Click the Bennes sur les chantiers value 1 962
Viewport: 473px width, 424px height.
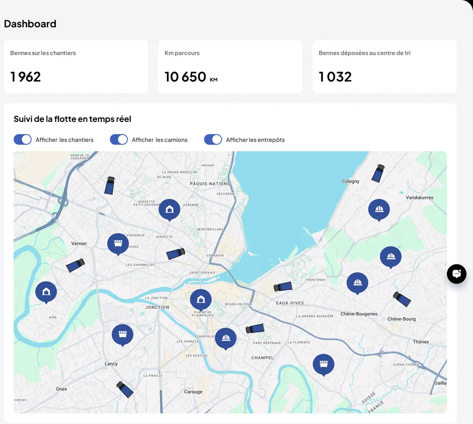tap(25, 77)
